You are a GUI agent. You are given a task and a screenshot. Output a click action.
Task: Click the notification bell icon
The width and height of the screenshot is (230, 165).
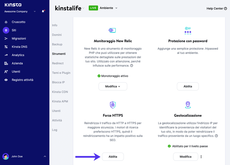pyautogui.click(x=43, y=11)
